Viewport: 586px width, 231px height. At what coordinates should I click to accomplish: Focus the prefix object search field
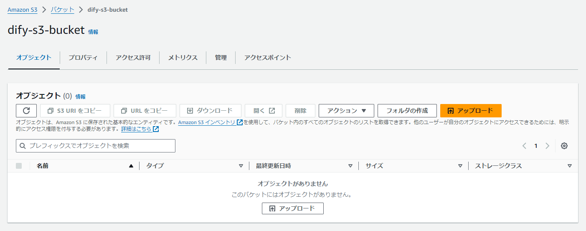[x=96, y=146]
